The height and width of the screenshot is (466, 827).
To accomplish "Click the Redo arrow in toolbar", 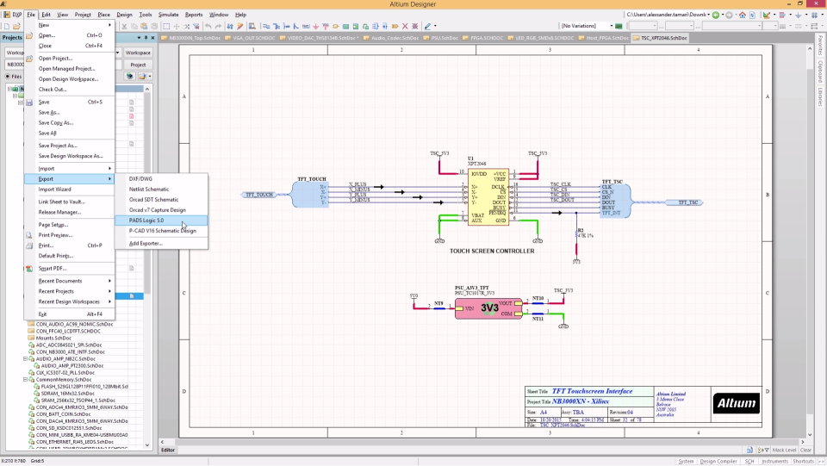I will pos(218,26).
